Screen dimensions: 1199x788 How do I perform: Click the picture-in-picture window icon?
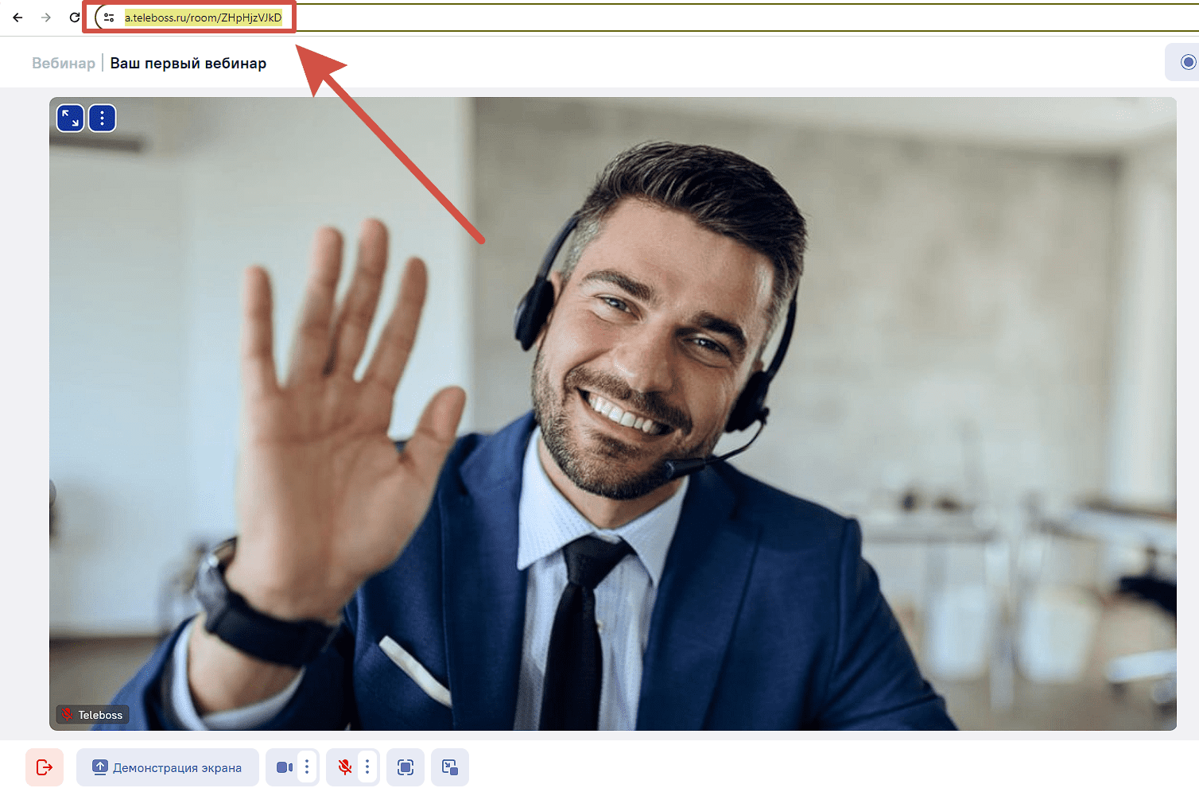450,767
